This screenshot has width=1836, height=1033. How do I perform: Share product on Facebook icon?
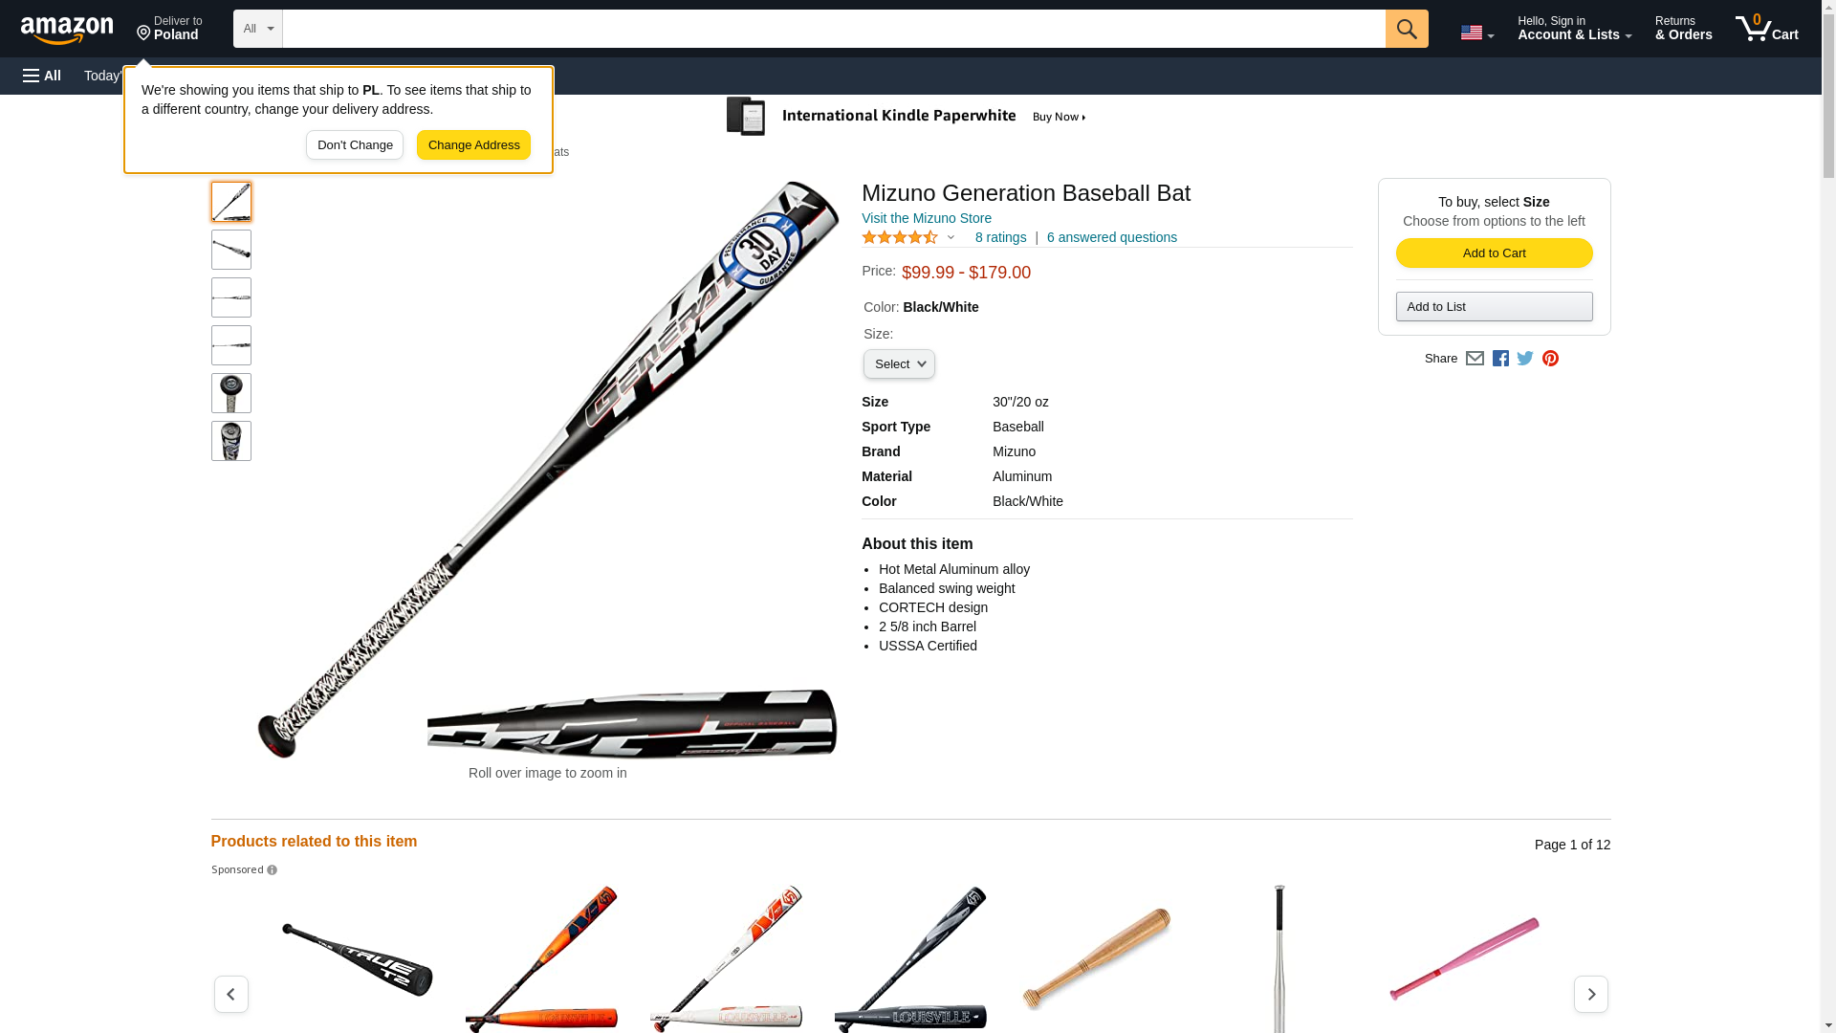pos(1500,359)
